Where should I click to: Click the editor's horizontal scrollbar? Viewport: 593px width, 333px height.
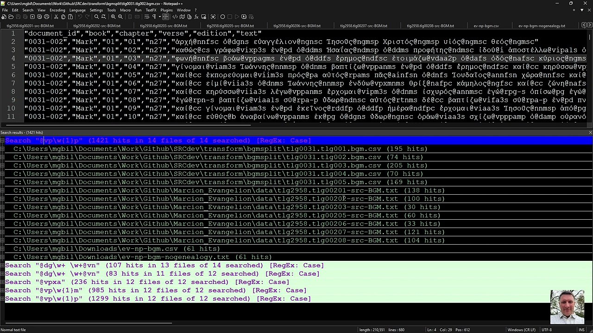tap(296, 124)
